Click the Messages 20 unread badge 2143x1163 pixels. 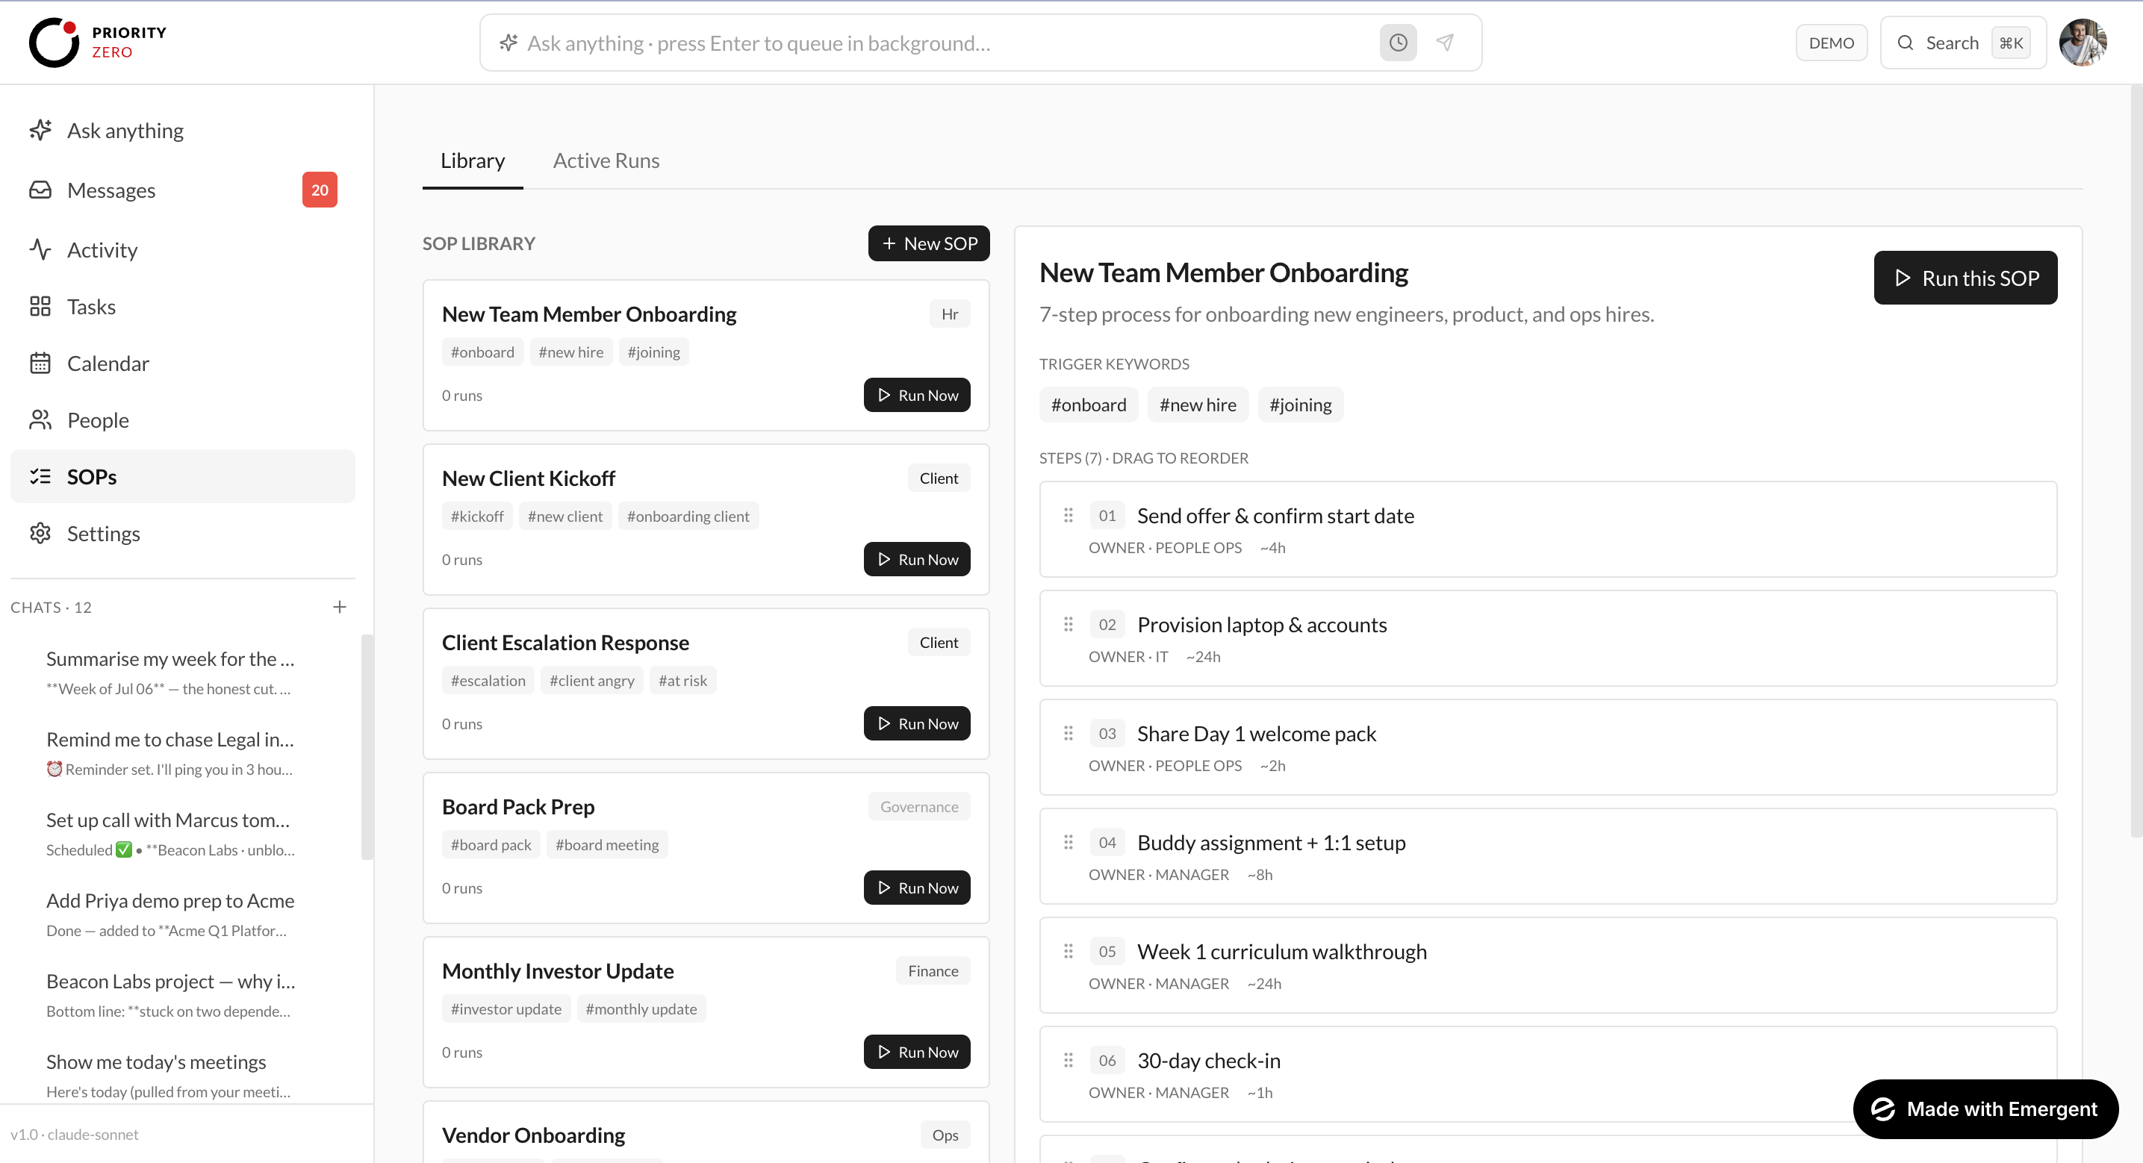tap(320, 190)
